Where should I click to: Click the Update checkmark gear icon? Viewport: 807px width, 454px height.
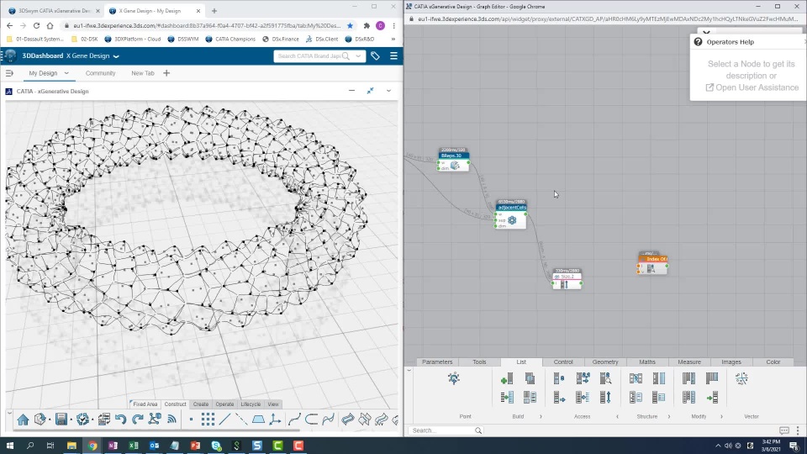tap(82, 420)
